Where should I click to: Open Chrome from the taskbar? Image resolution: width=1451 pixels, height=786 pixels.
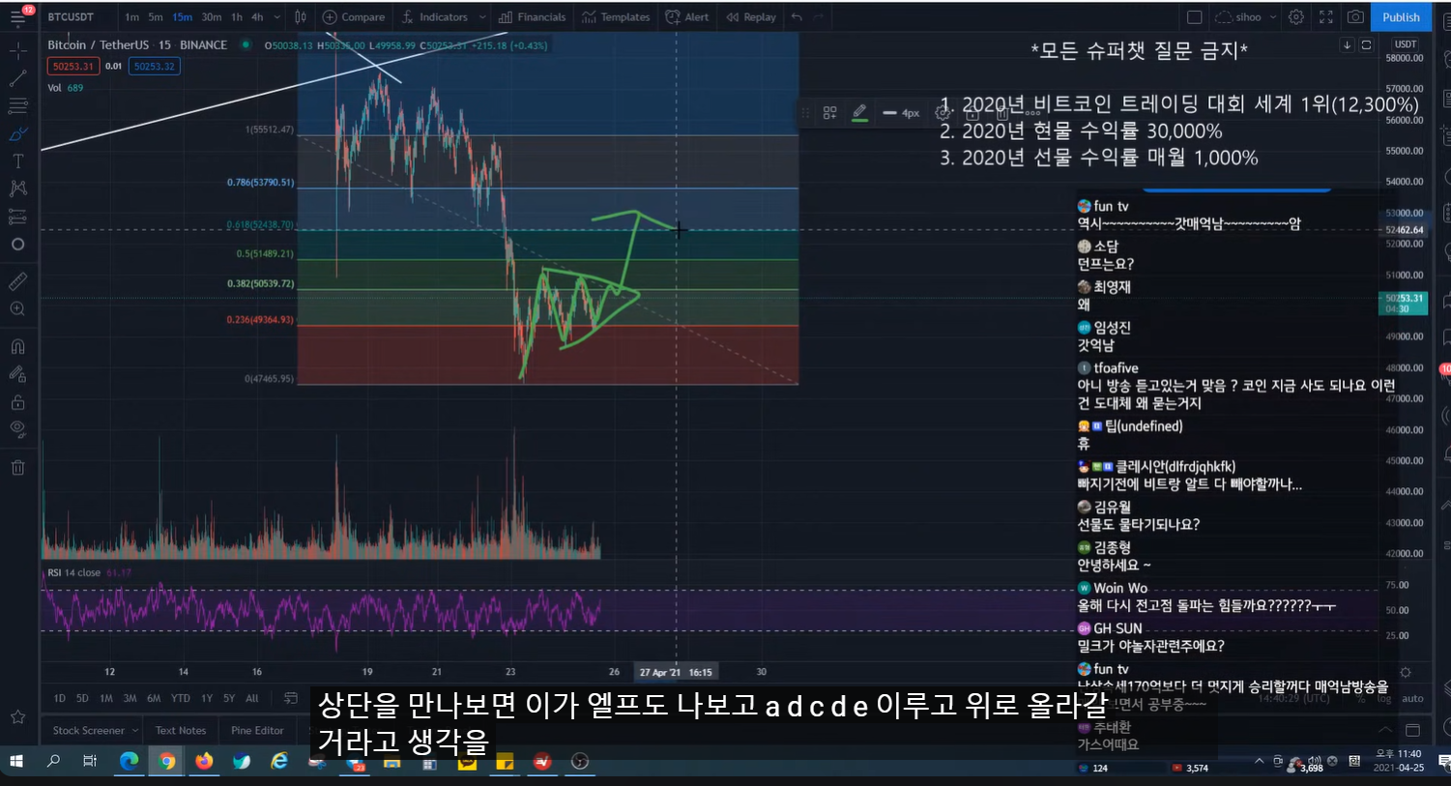[x=166, y=762]
